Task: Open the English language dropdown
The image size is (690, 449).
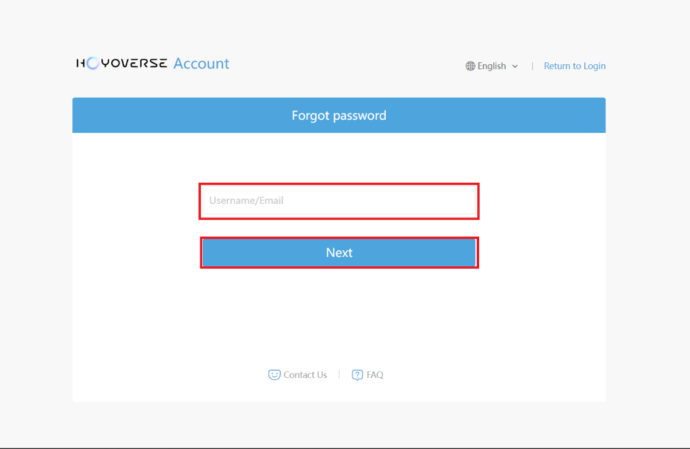Action: (x=492, y=66)
